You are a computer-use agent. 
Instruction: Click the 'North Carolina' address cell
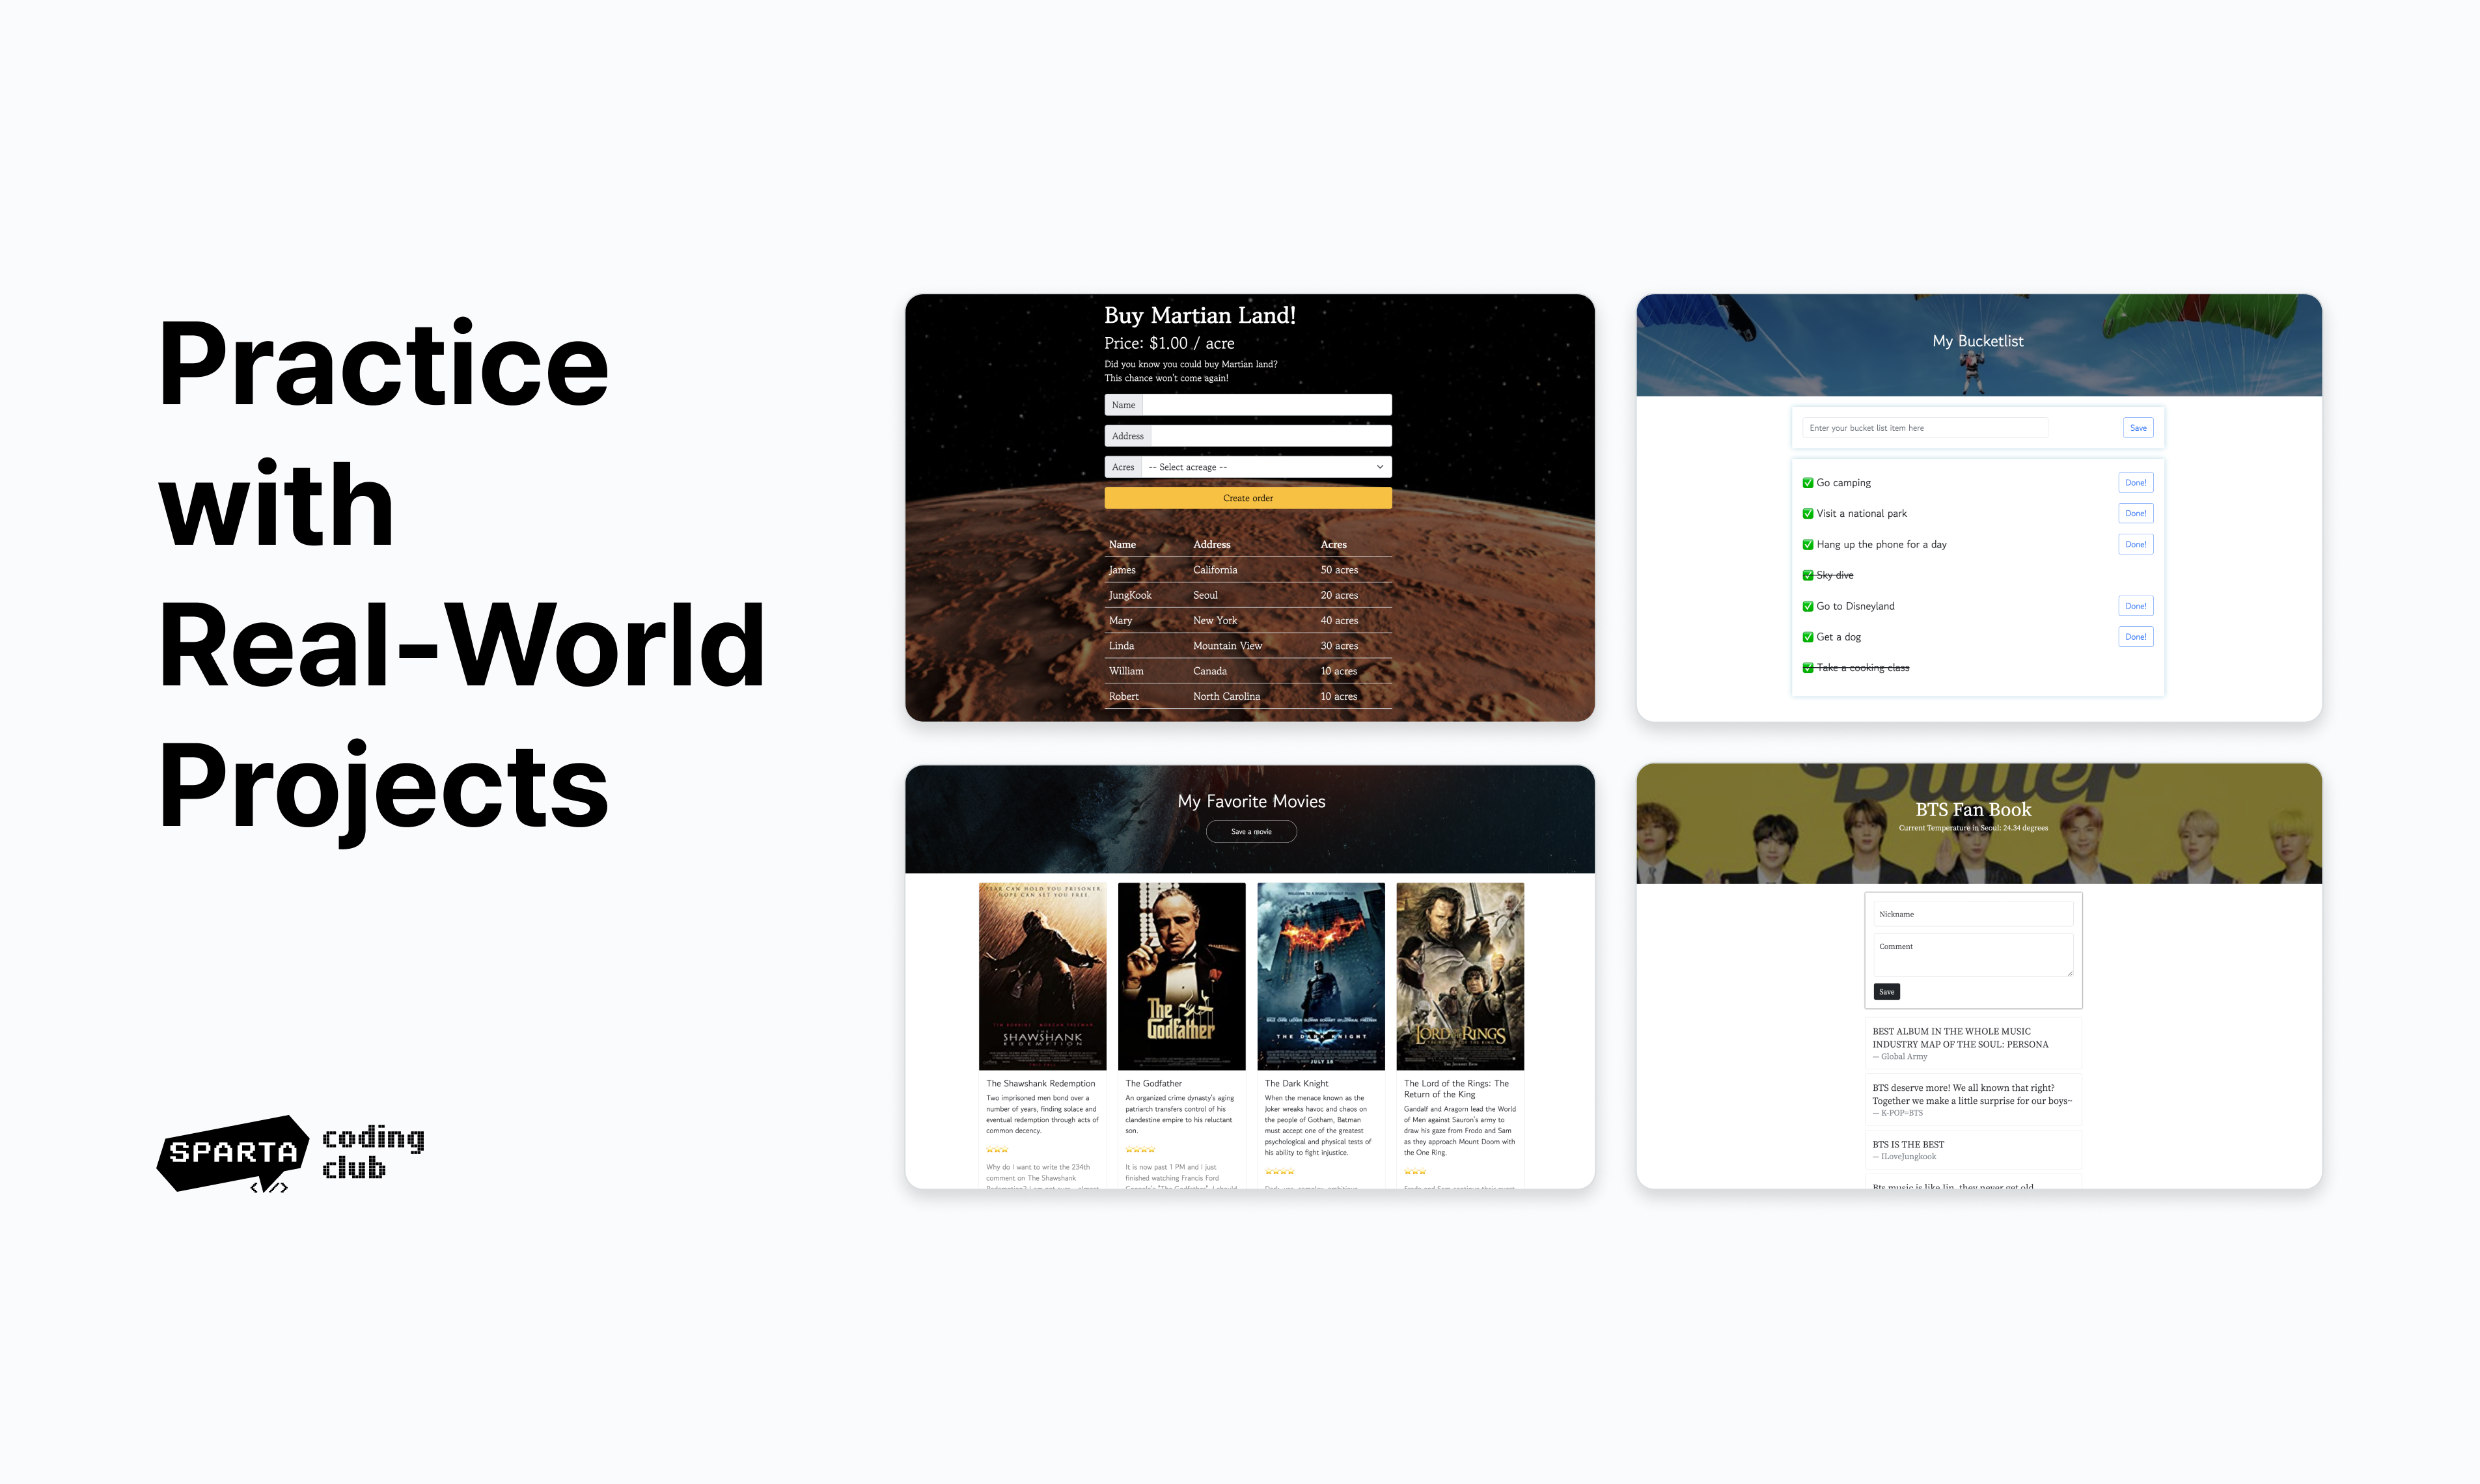point(1226,697)
